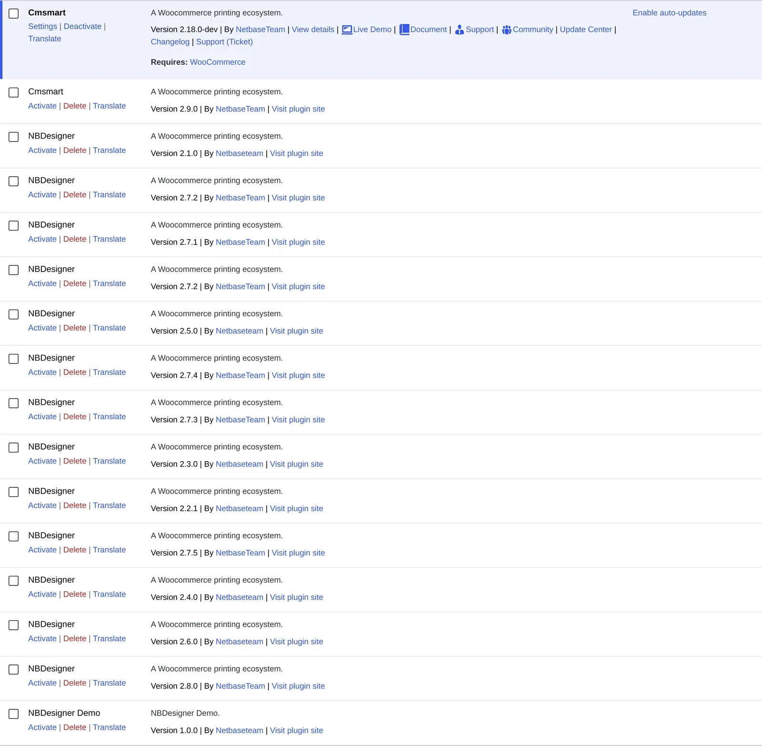Click NetbaseTeam author of Cmsmart 2.18.0-dev
762x746 pixels.
(260, 30)
